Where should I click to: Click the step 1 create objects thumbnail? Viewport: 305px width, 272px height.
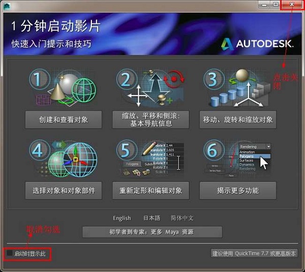(63, 87)
